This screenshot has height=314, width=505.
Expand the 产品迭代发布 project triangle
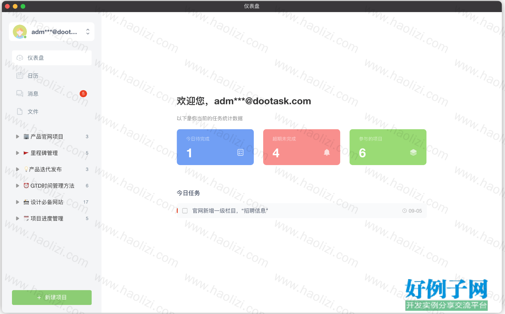(17, 169)
